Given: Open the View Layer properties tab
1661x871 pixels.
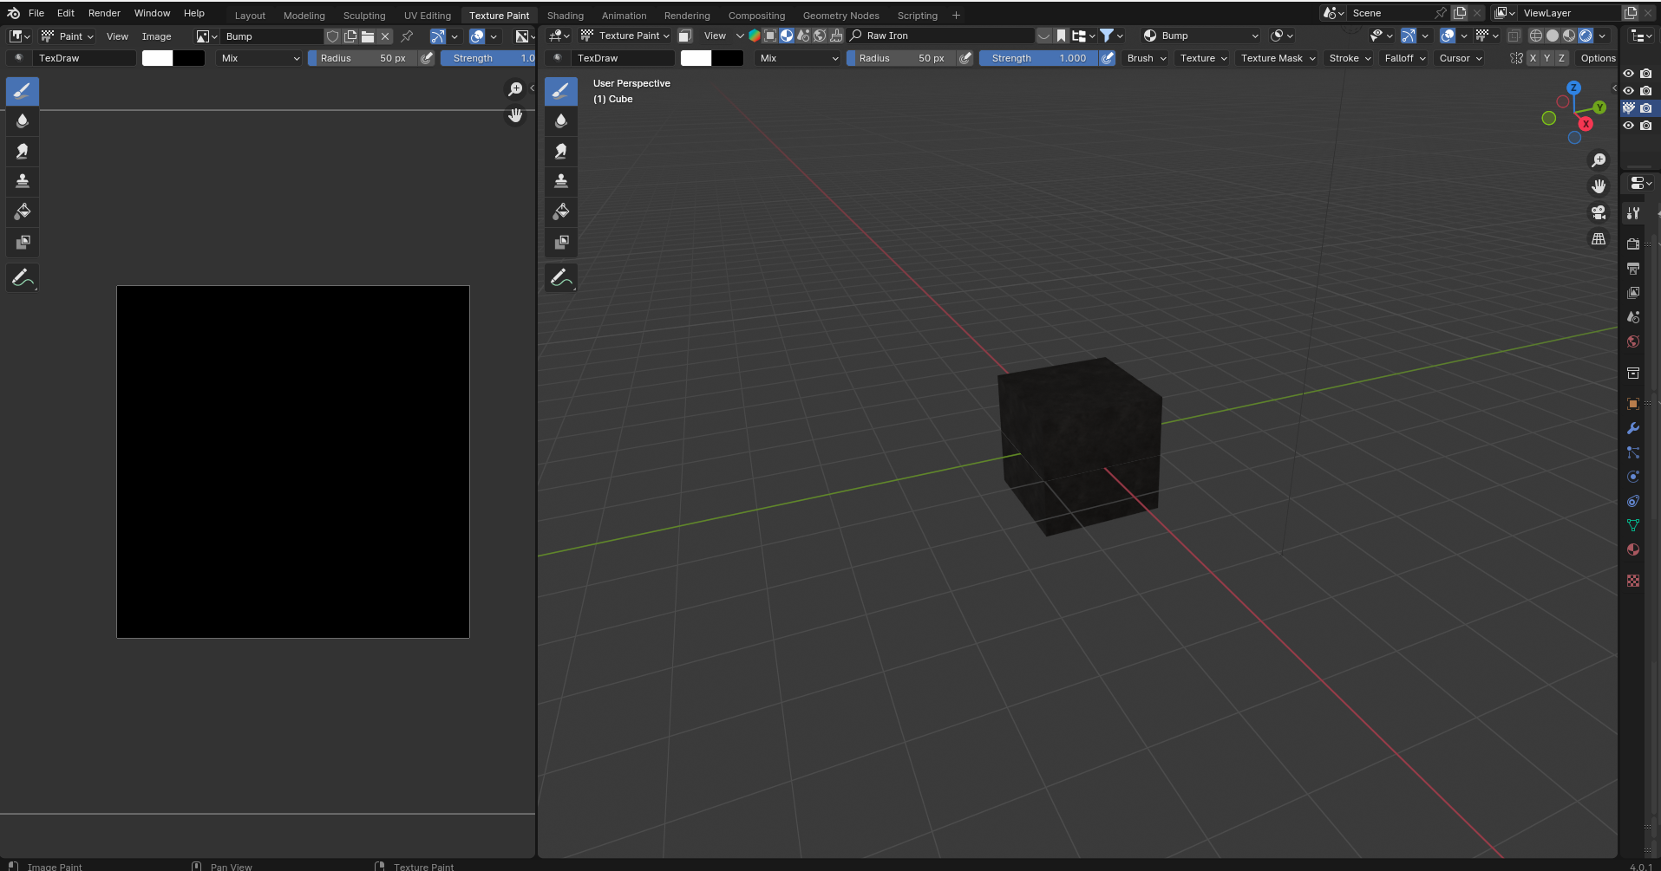Looking at the screenshot, I should click(1633, 292).
